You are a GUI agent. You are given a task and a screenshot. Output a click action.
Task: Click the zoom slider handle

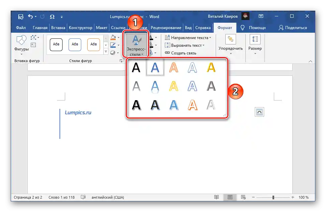pyautogui.click(x=273, y=197)
